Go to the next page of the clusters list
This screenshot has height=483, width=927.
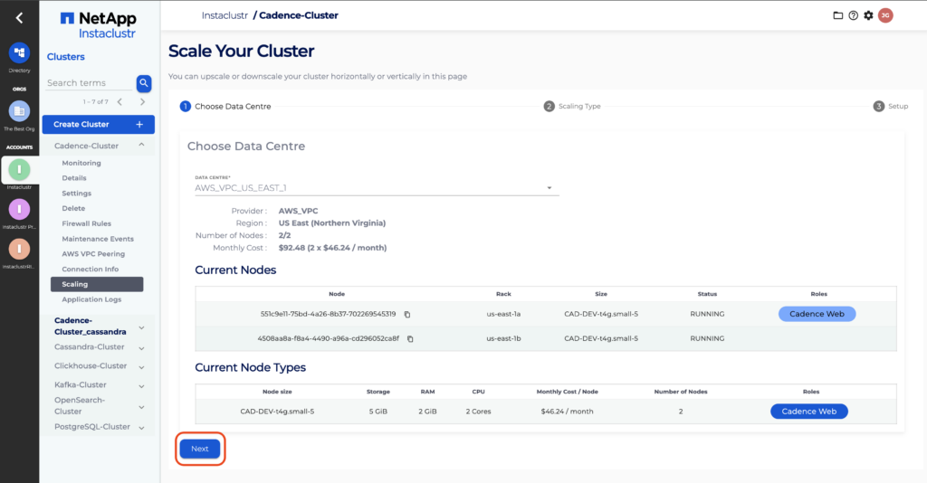[x=142, y=102]
